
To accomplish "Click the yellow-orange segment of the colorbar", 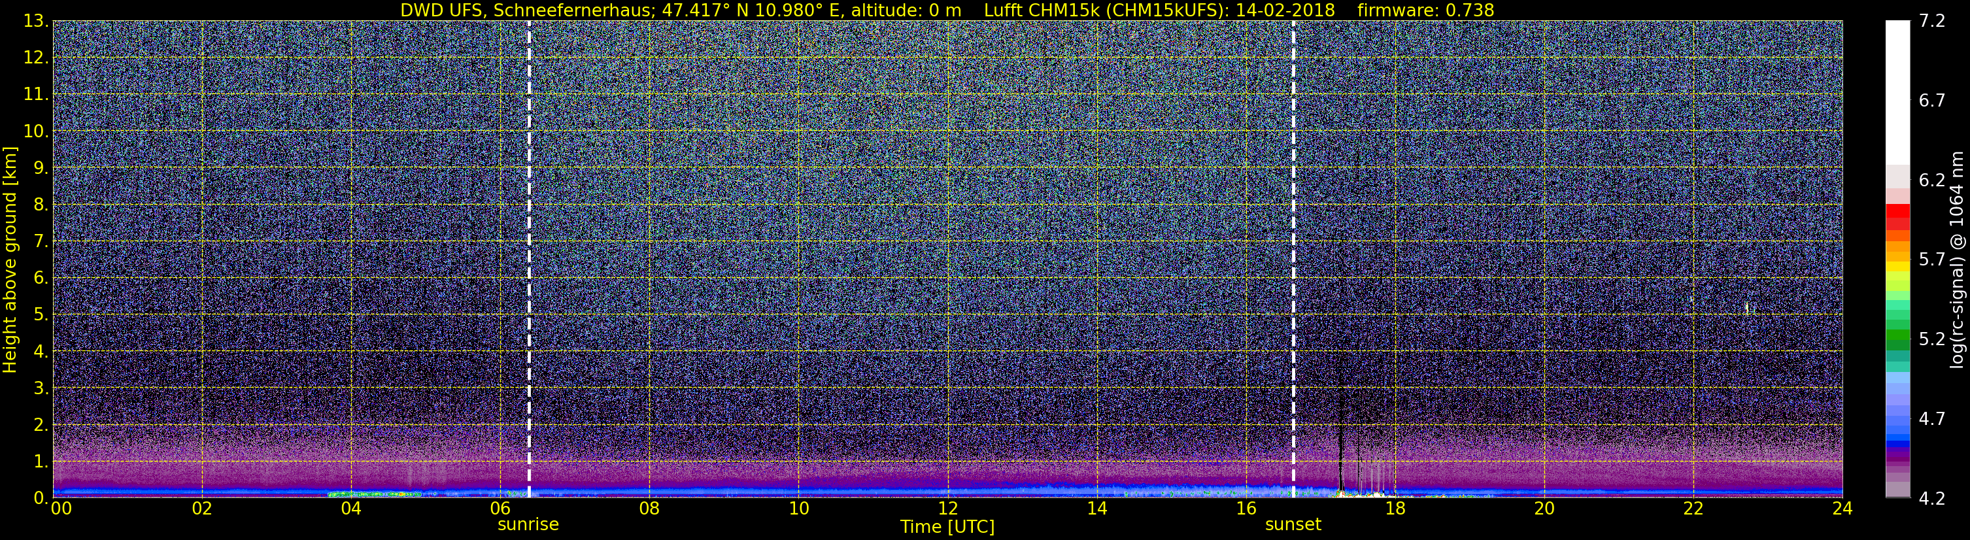I will [1897, 256].
